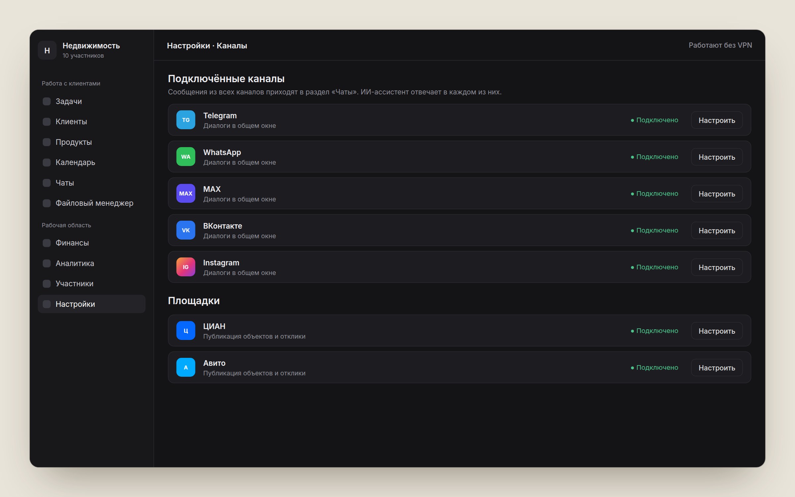Viewport: 795px width, 497px height.
Task: Click the ЦИАН platform icon
Action: (185, 330)
